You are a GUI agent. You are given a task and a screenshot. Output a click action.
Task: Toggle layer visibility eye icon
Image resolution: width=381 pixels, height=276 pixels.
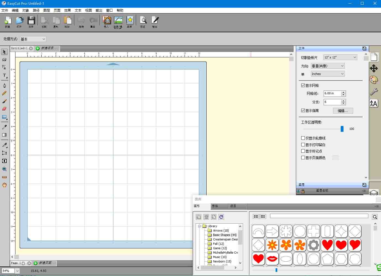click(x=299, y=191)
